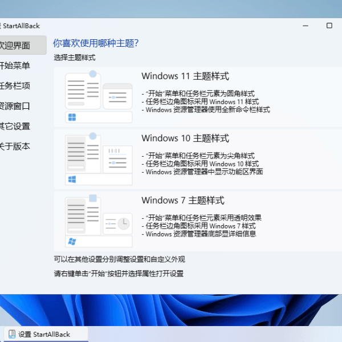
Task: Click the text 任务栏边角图标采用 Windows 10 样式
Action: [x=202, y=164]
